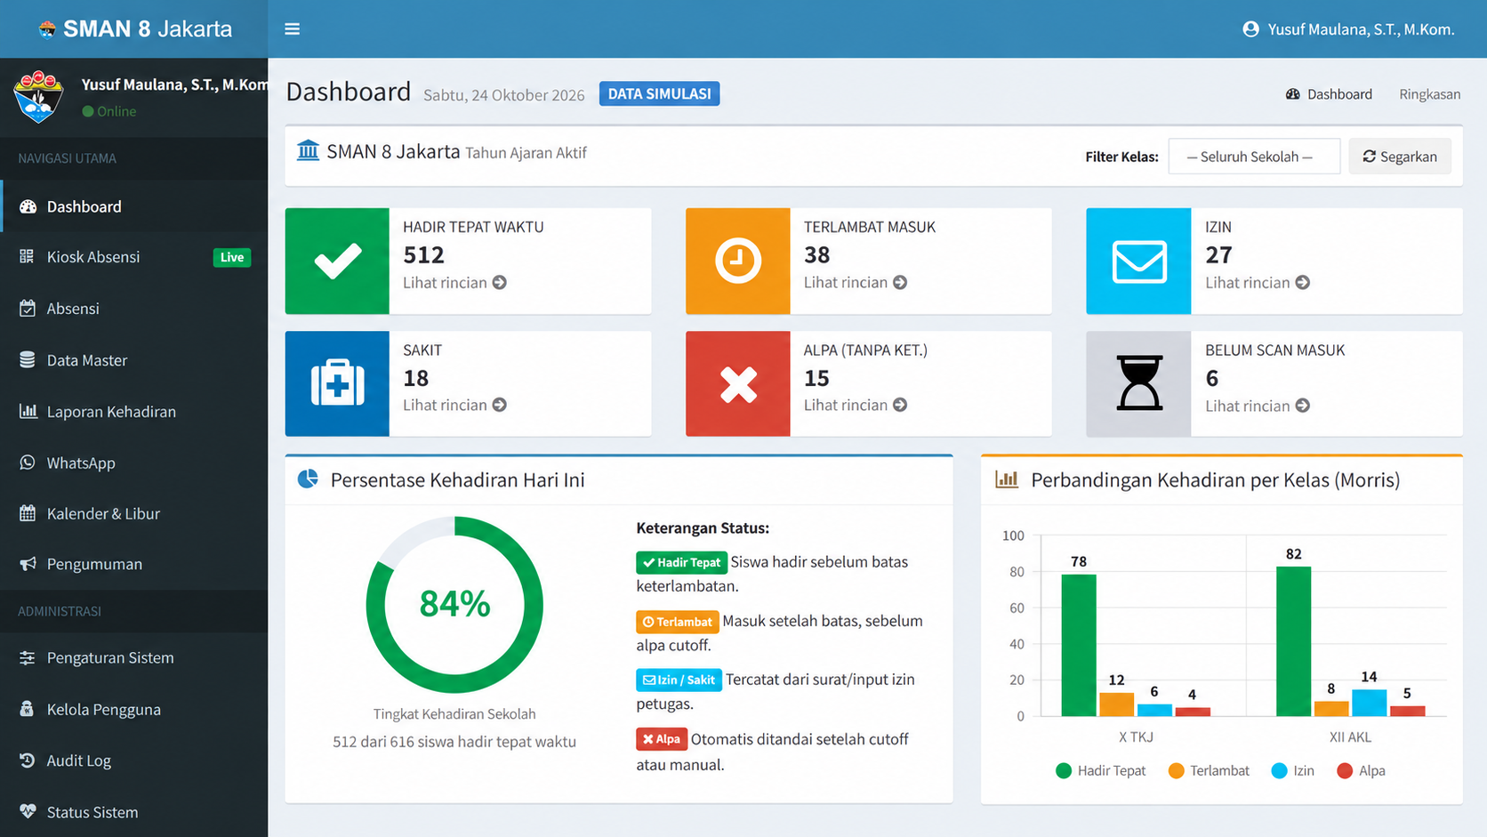Open Kalender & Libur menu item
The image size is (1487, 837).
click(x=133, y=513)
